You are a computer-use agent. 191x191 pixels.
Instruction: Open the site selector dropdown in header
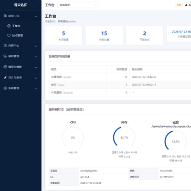pos(78,5)
